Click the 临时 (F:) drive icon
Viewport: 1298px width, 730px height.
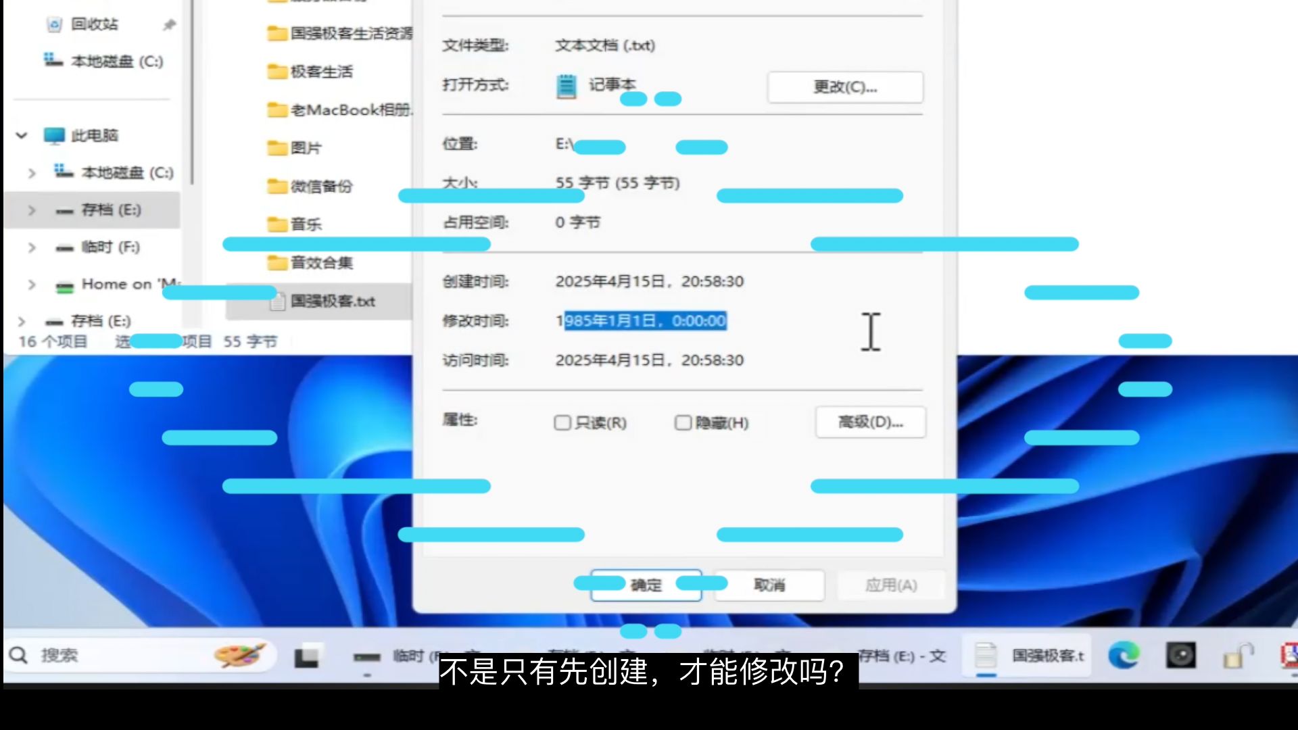[64, 248]
